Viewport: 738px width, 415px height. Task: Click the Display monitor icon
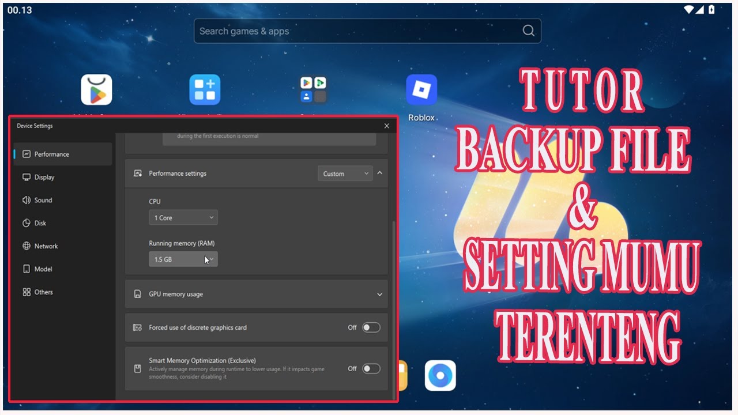point(27,177)
